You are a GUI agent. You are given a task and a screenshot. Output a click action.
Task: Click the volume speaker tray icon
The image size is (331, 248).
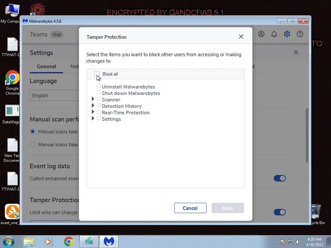(x=298, y=242)
